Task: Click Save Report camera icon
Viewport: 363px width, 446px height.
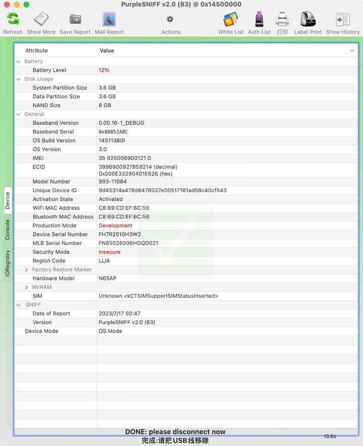Action: (x=75, y=19)
